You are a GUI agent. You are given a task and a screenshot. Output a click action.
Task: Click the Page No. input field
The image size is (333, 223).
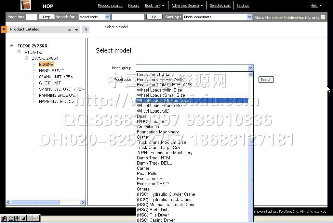(31, 17)
